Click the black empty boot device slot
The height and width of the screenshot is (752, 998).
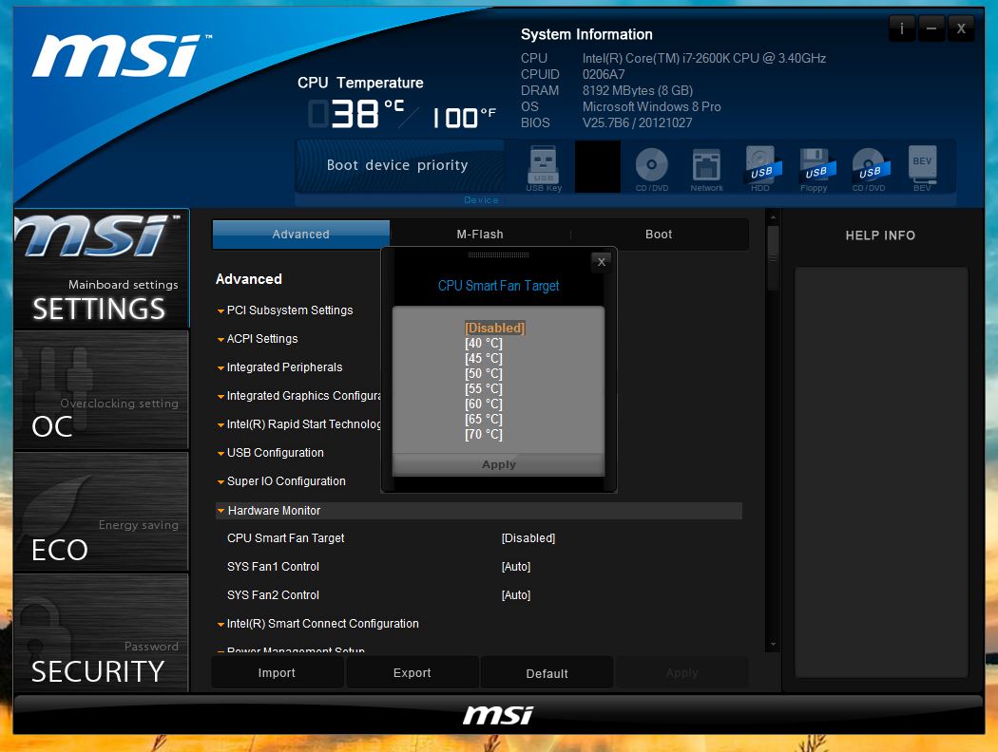click(598, 166)
